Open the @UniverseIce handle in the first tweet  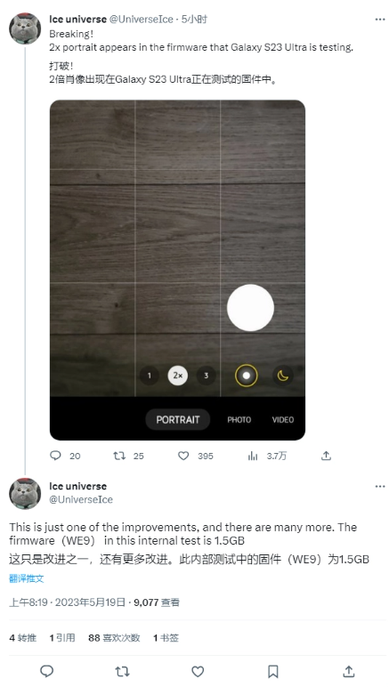pyautogui.click(x=140, y=20)
